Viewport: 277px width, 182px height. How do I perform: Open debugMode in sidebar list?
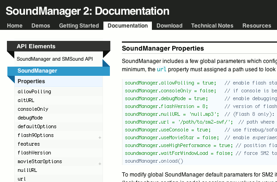59,118
